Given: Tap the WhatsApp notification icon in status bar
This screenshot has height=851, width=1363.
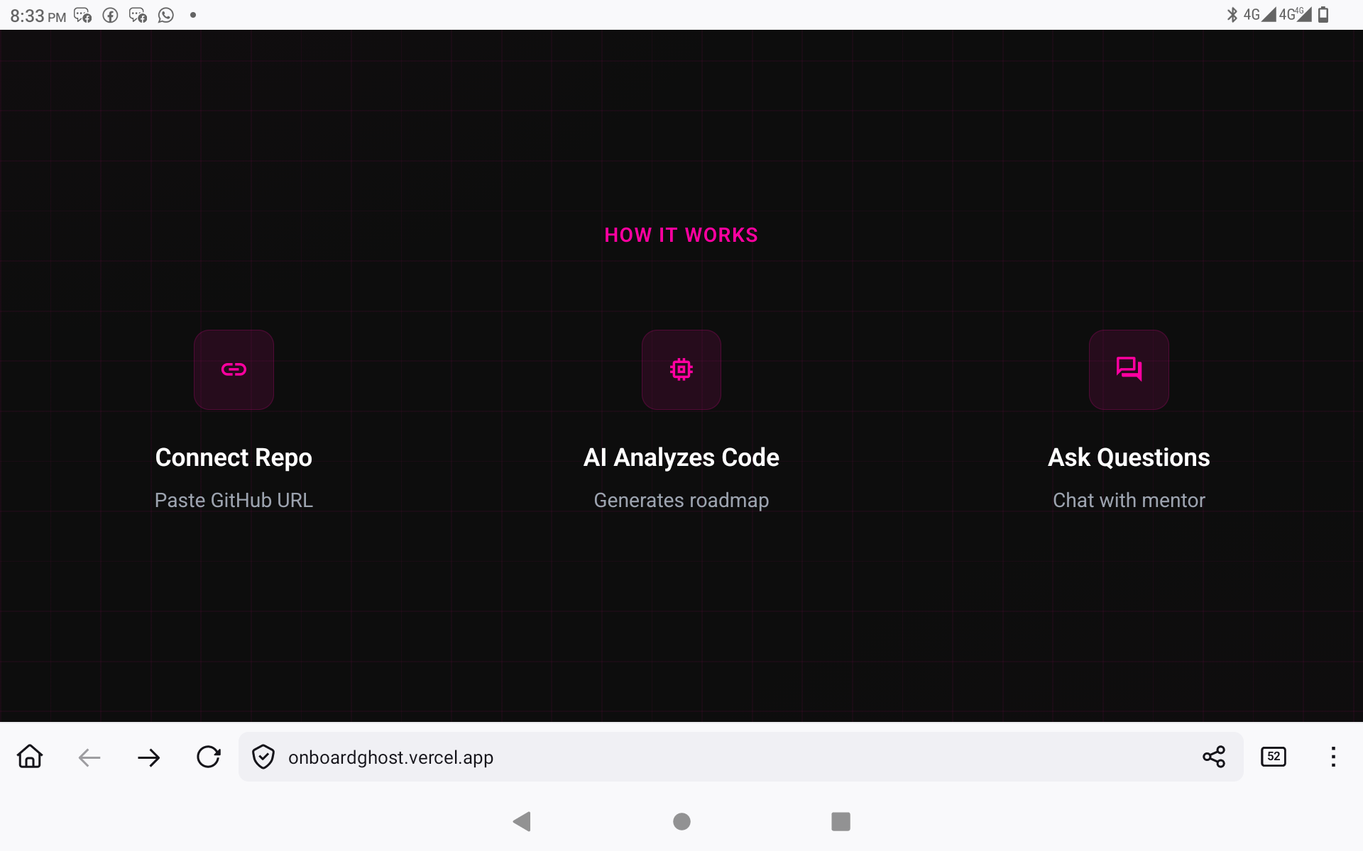Looking at the screenshot, I should [x=166, y=15].
